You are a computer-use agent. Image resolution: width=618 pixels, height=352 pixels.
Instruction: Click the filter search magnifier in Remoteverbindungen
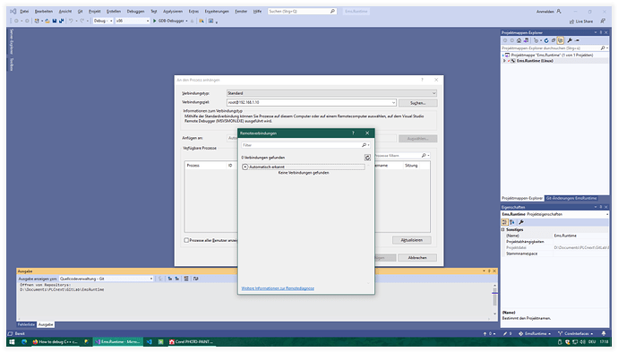[364, 145]
